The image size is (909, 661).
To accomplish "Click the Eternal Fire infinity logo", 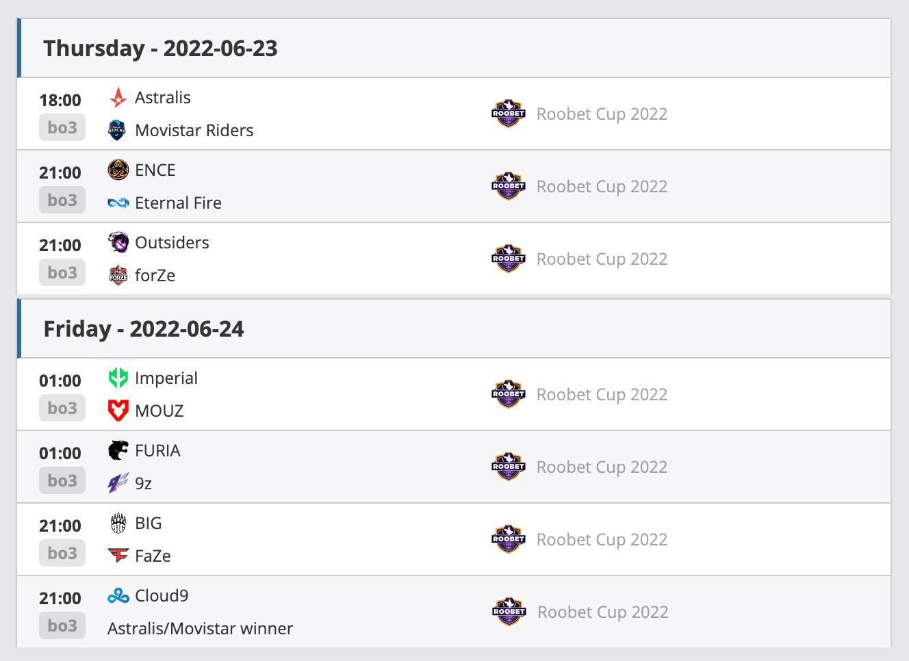I will (117, 203).
